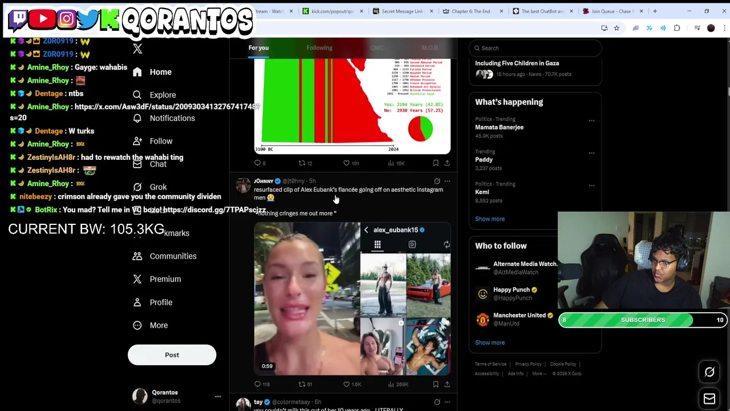Bookmark this page with the star icon
Image resolution: width=730 pixels, height=411 pixels.
point(617,28)
